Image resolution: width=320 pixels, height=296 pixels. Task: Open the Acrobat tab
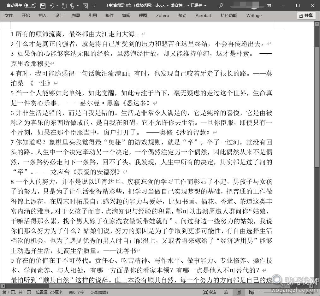203,15
